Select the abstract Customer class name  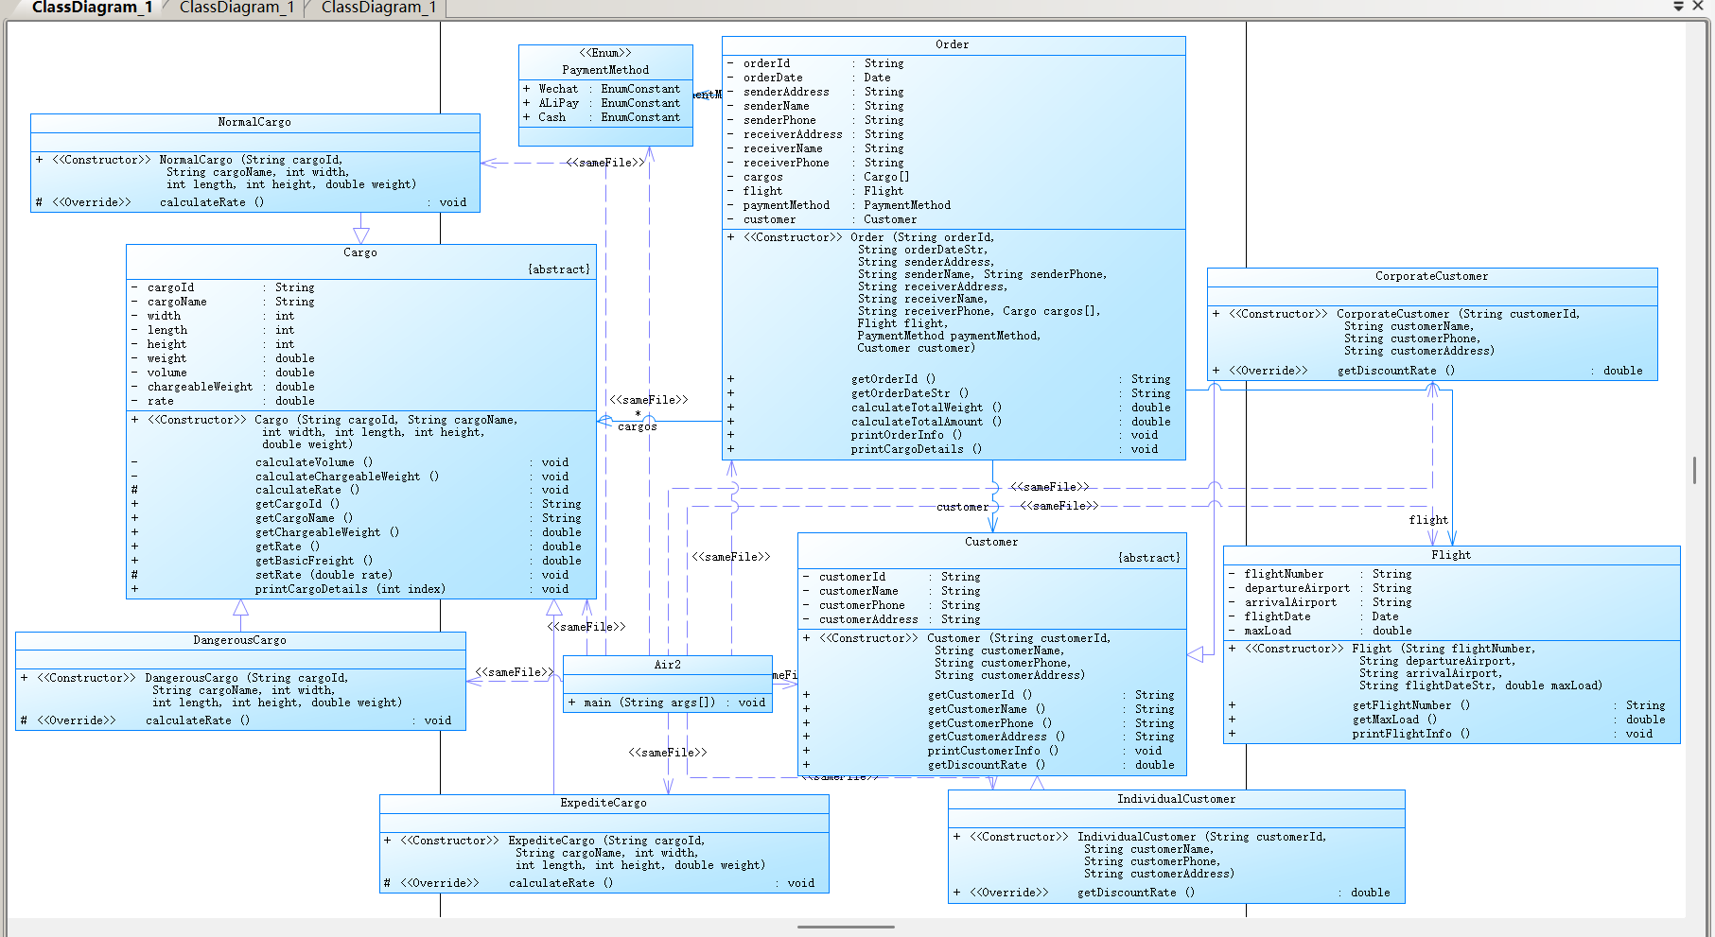click(991, 542)
